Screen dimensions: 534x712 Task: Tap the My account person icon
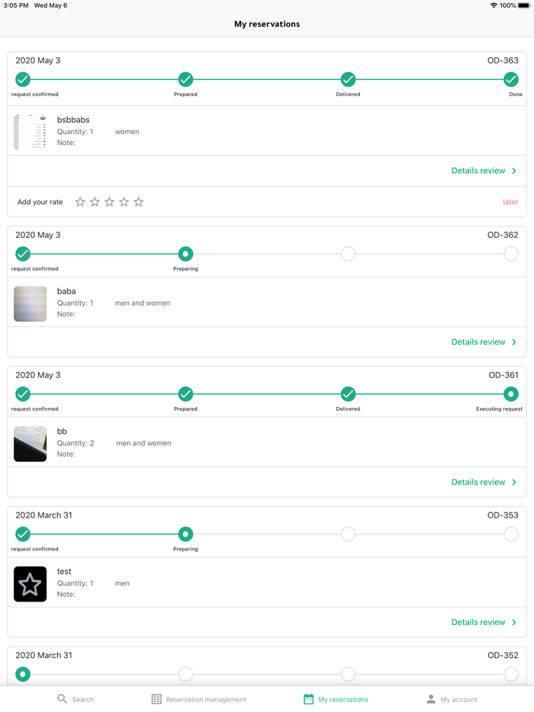pyautogui.click(x=431, y=699)
